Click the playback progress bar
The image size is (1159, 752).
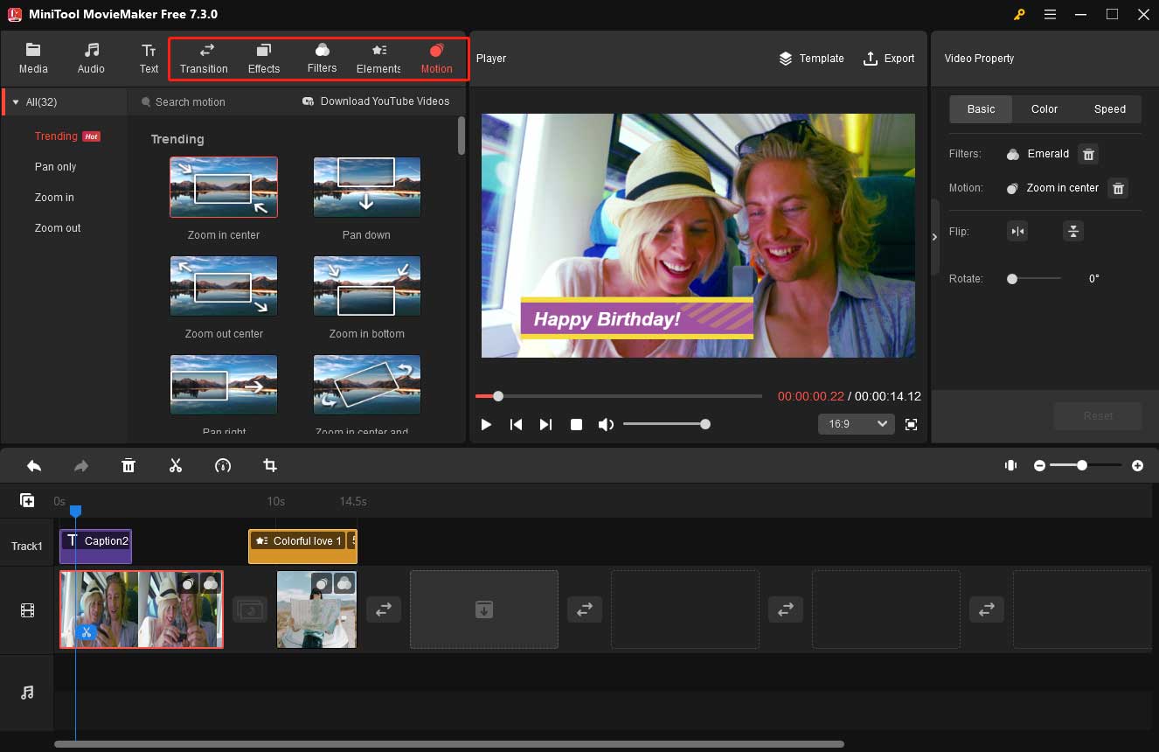coord(619,396)
